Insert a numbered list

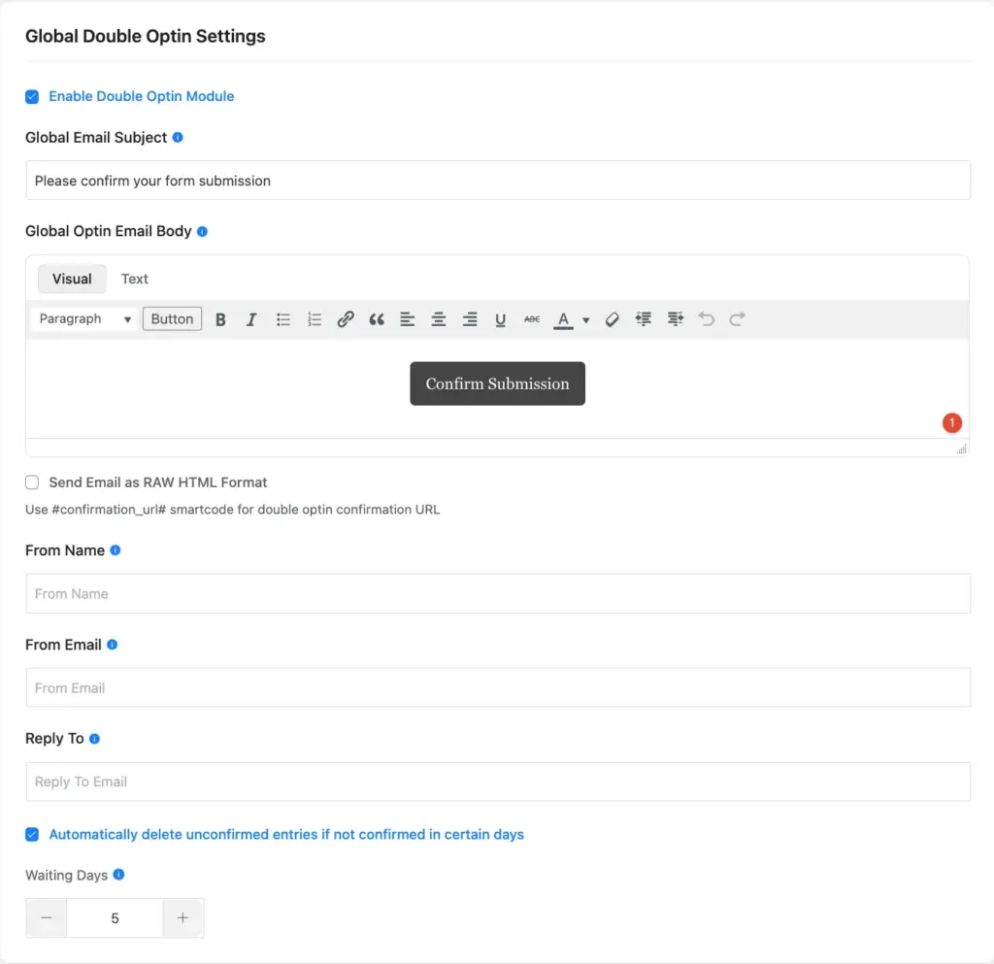coord(314,318)
